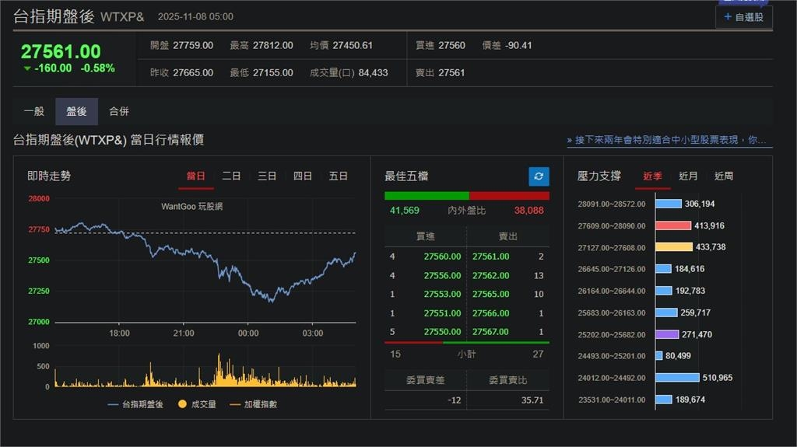This screenshot has width=797, height=447.
Task: Click bid price 27553.00
Action: [x=442, y=294]
